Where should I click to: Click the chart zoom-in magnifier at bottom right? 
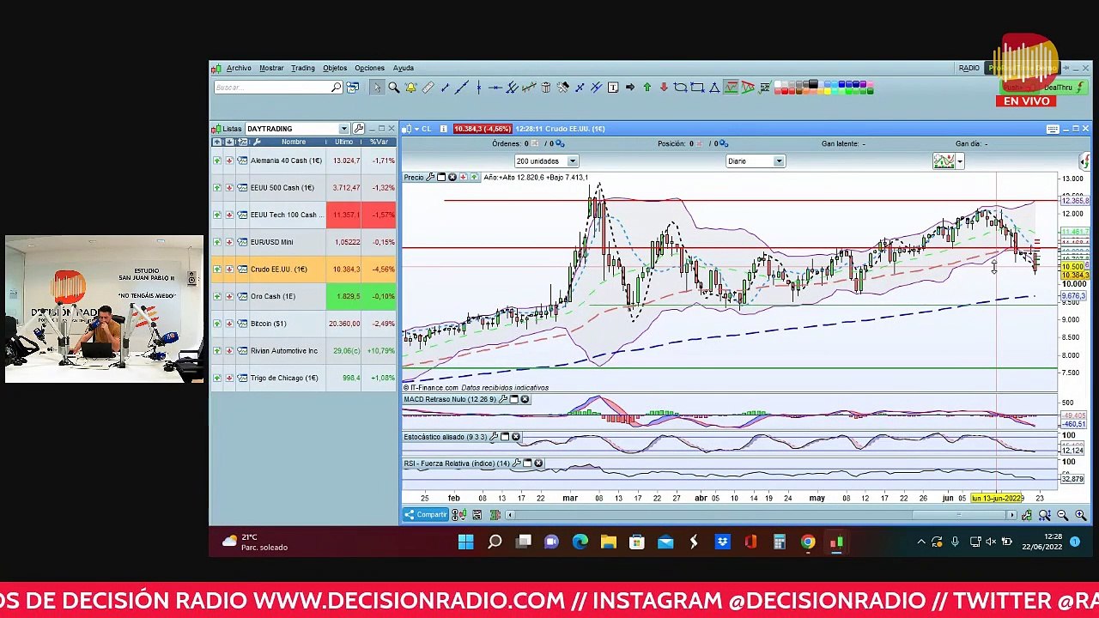tap(1080, 515)
